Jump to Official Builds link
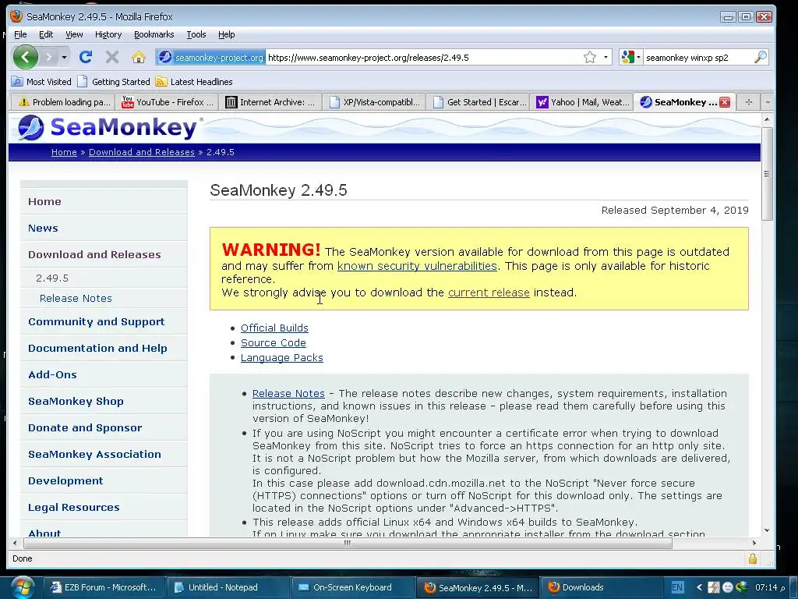Viewport: 798px width, 599px height. (274, 328)
